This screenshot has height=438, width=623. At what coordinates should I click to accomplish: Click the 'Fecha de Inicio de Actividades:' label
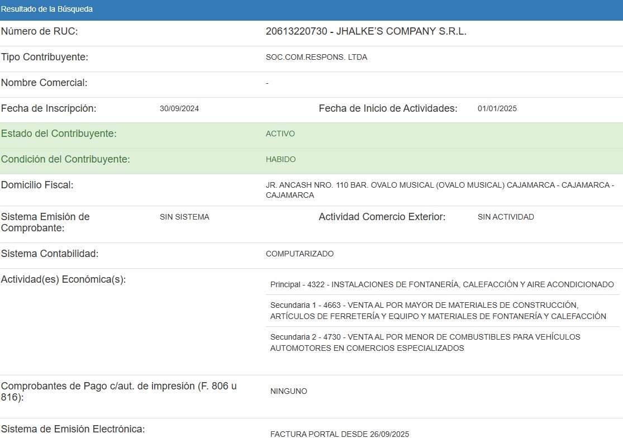pyautogui.click(x=388, y=109)
